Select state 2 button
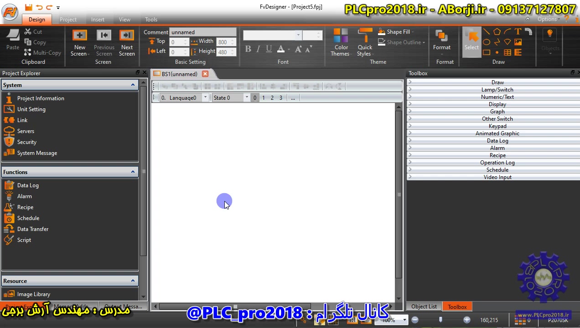The width and height of the screenshot is (580, 328). point(272,98)
